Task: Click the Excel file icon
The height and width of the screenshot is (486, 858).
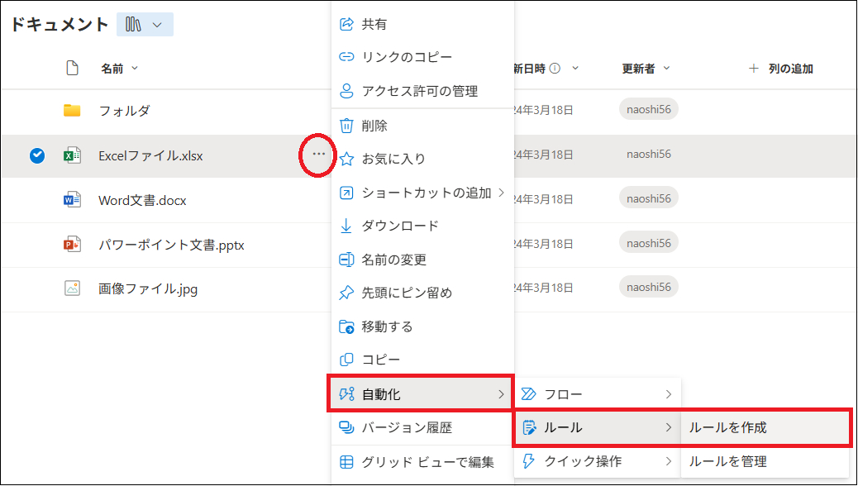Action: [x=72, y=155]
